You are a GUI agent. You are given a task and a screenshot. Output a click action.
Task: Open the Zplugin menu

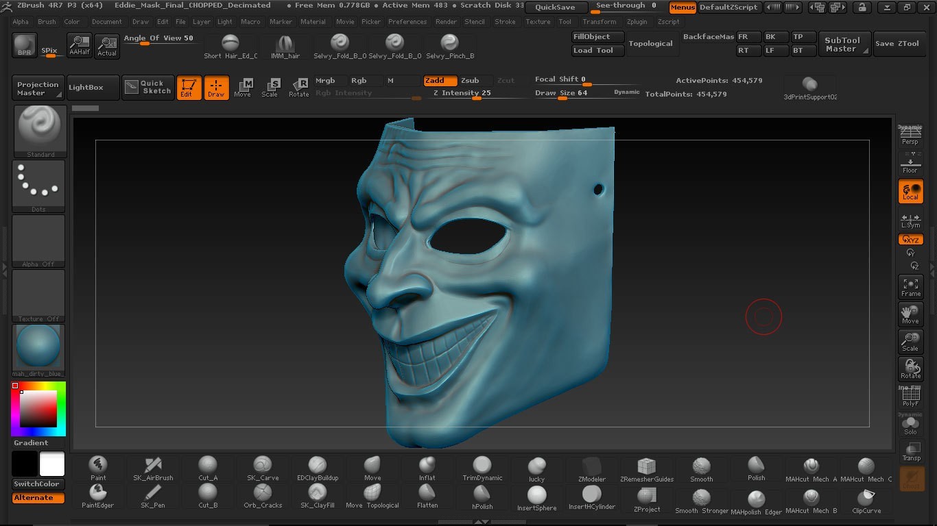point(637,22)
